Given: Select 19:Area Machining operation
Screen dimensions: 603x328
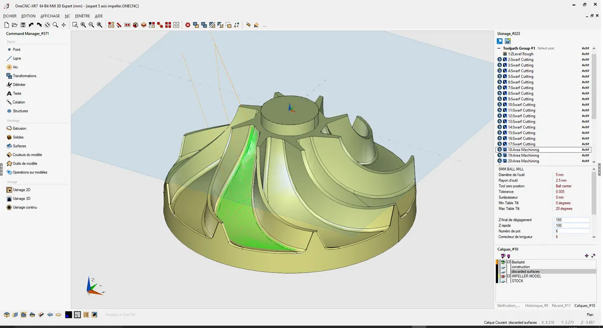Looking at the screenshot, I should (523, 156).
